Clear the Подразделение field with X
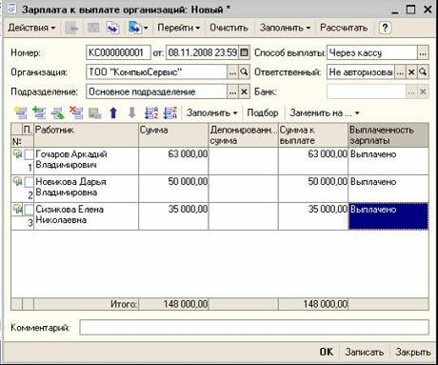Image resolution: width=438 pixels, height=365 pixels. pyautogui.click(x=244, y=91)
